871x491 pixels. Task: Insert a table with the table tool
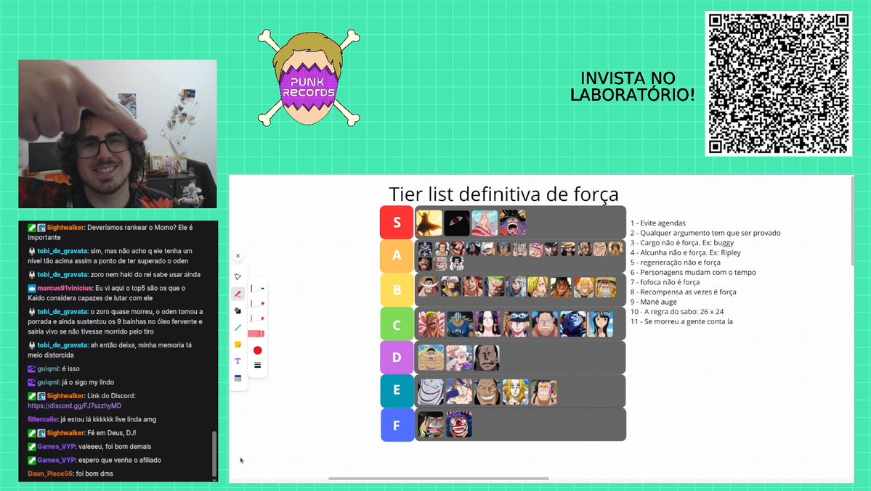click(238, 378)
